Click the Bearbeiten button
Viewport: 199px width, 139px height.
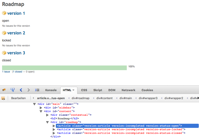18,98
